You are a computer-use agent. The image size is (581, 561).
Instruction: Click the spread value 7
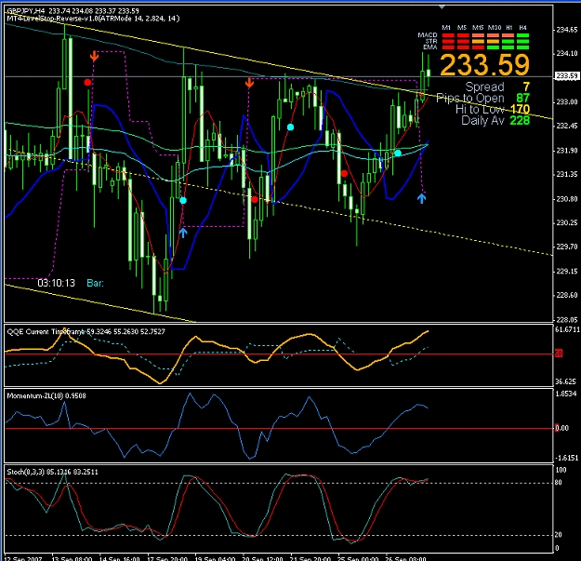coord(526,87)
